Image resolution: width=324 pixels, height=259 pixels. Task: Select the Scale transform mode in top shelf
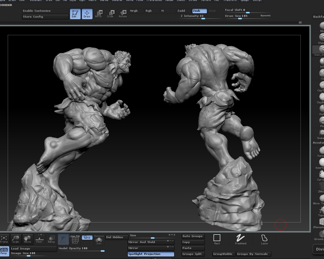[110, 14]
